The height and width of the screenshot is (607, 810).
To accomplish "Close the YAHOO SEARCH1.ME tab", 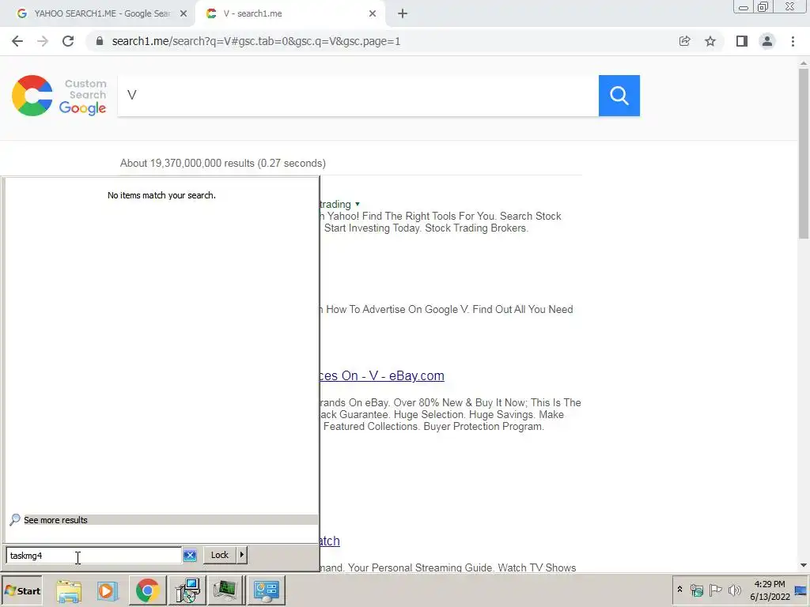I will pos(184,14).
